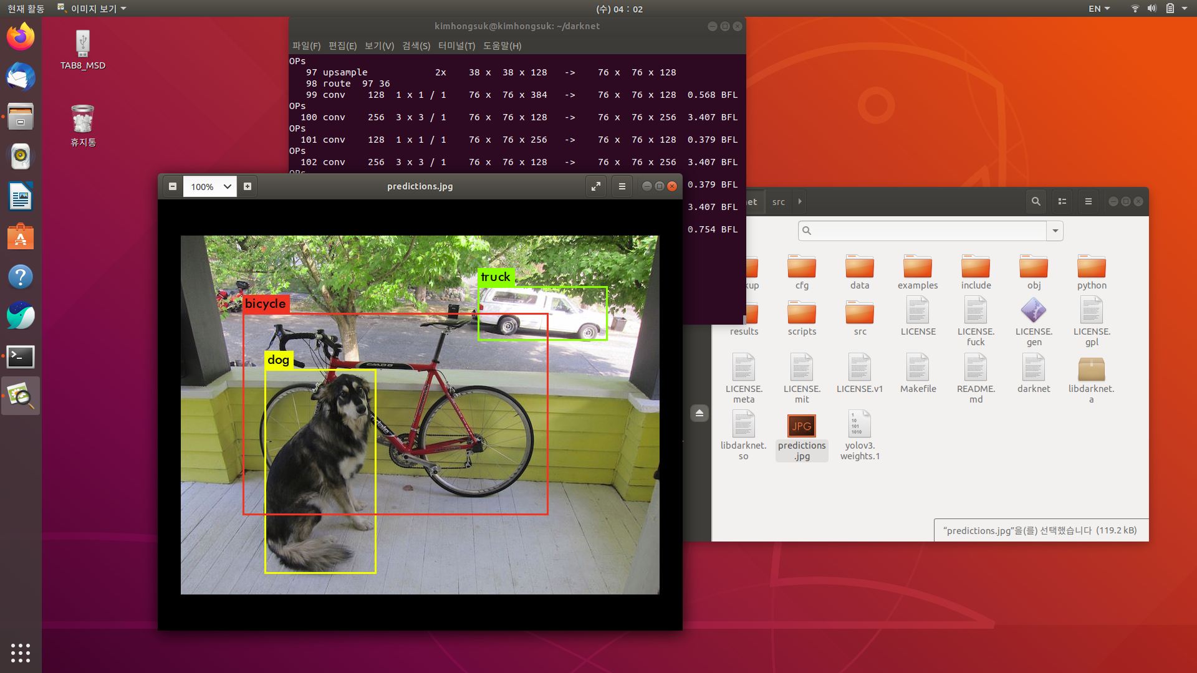Open the terminal 편집(E) menu
Screen dimensions: 1197x673
click(342, 45)
